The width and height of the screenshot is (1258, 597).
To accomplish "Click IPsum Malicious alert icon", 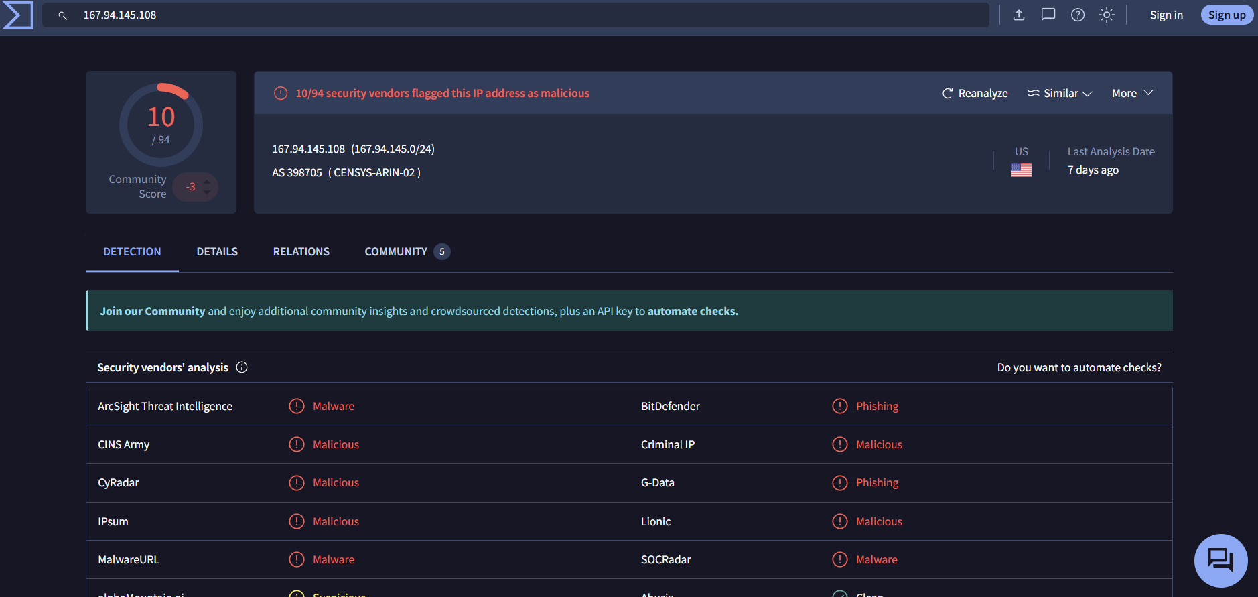I will (x=296, y=521).
